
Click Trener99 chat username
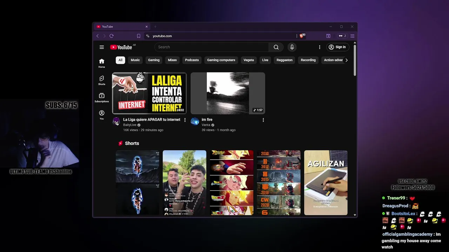[x=396, y=198]
